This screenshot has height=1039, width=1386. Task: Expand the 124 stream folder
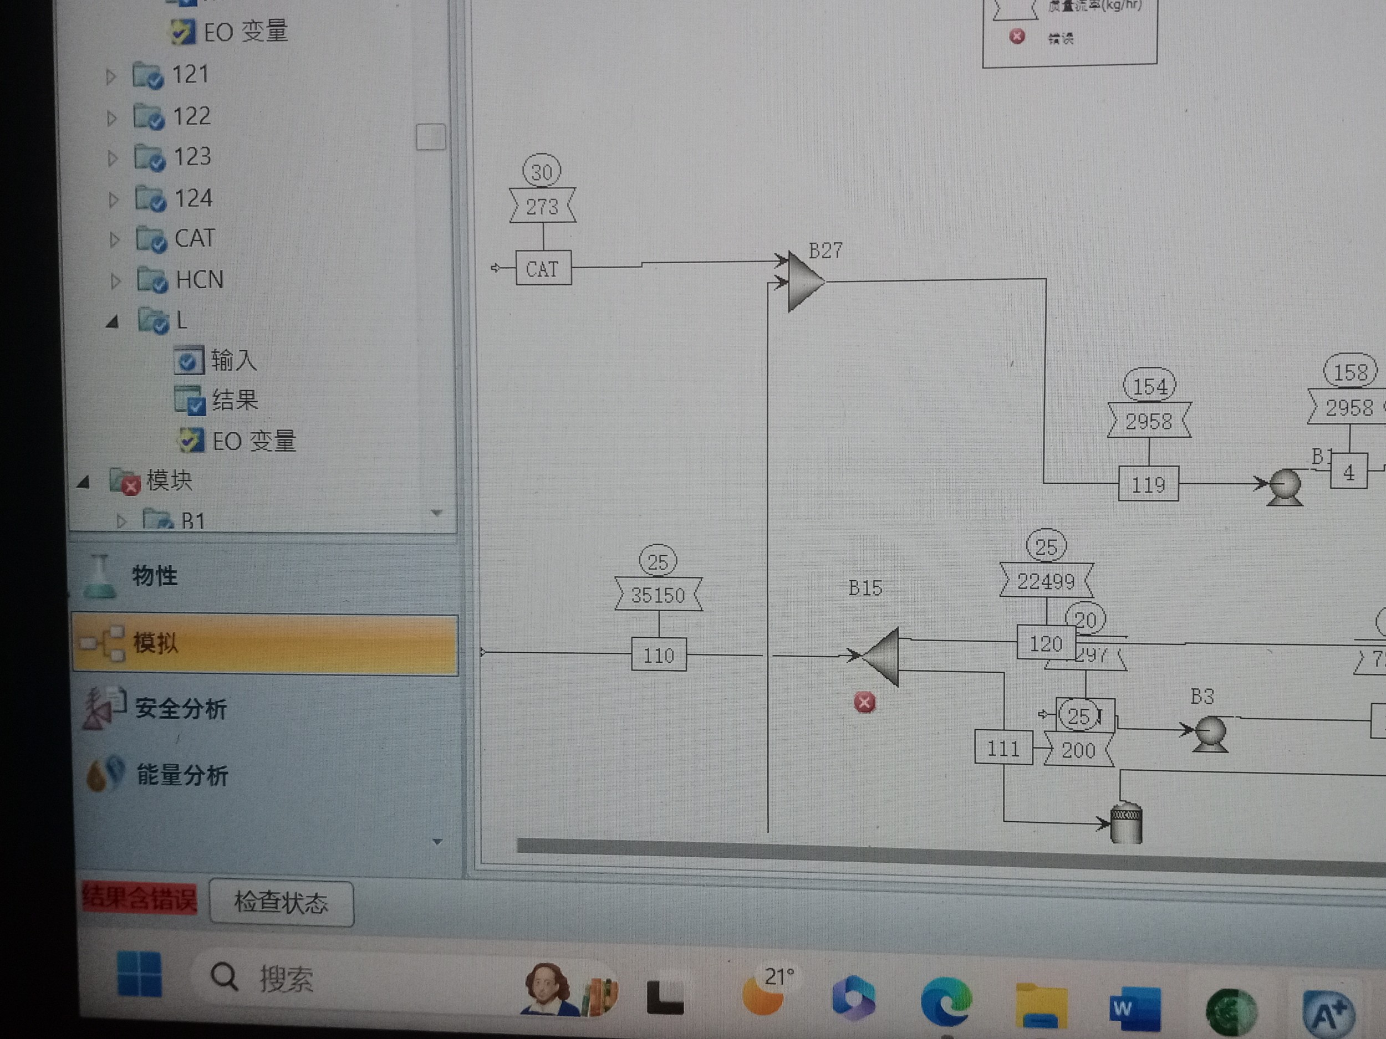click(x=114, y=201)
